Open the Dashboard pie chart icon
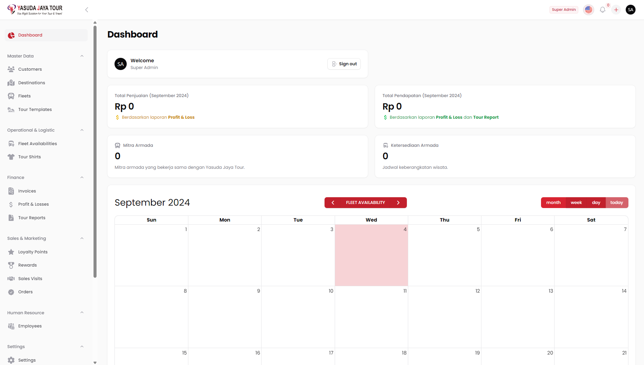Image resolution: width=644 pixels, height=365 pixels. point(11,35)
